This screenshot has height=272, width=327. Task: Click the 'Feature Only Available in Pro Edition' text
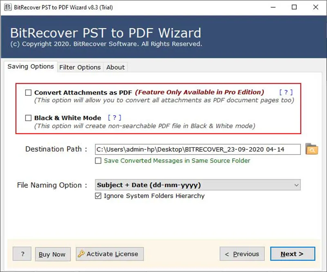point(199,92)
